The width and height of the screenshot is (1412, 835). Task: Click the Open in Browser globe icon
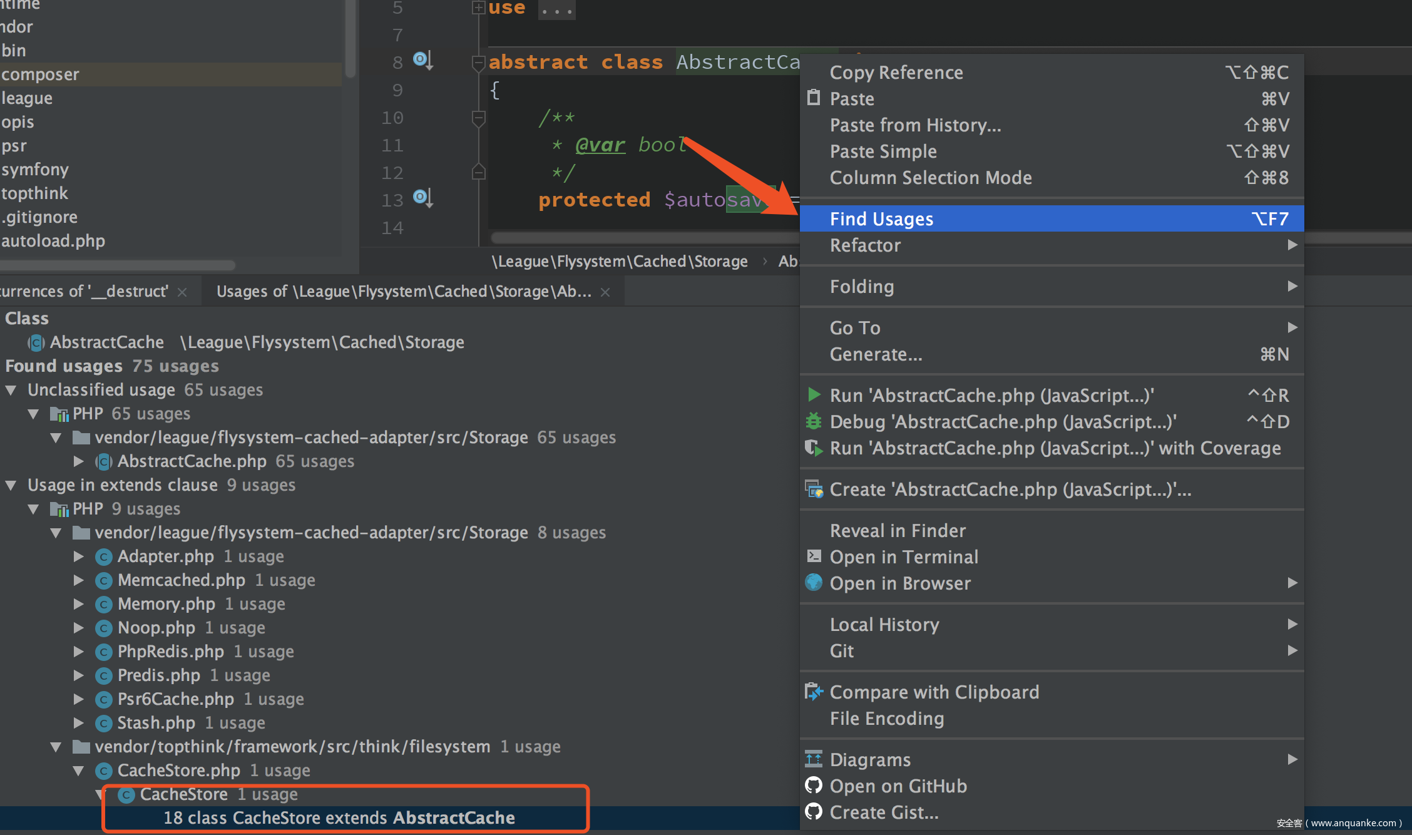[x=814, y=582]
